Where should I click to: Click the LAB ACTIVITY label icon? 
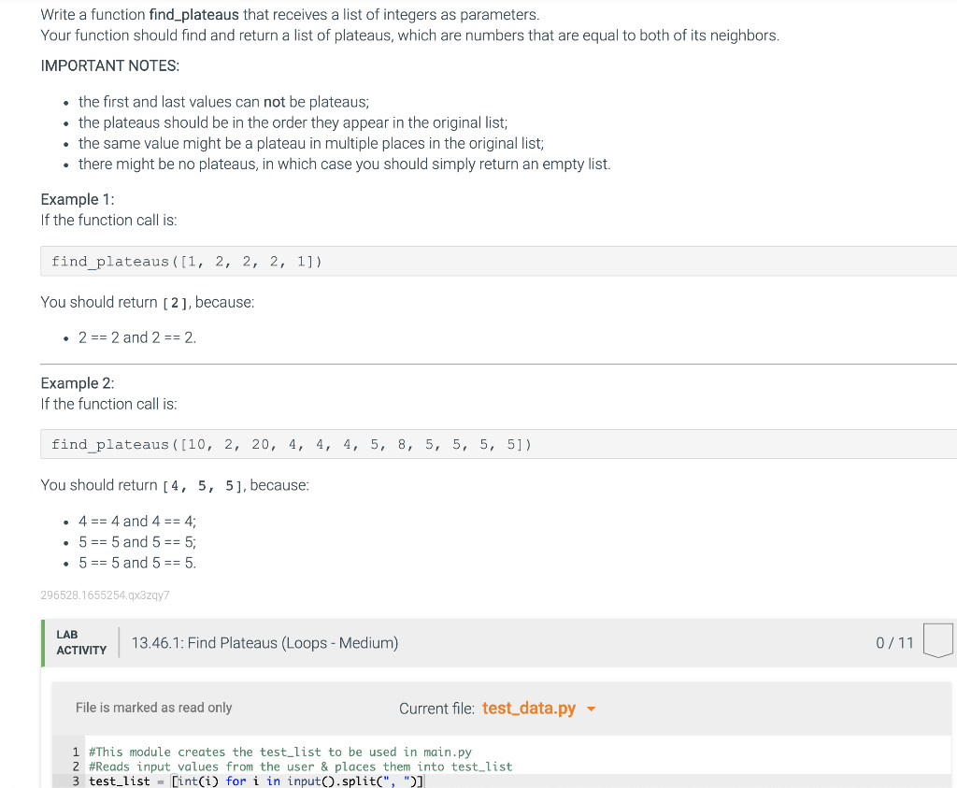click(x=81, y=642)
